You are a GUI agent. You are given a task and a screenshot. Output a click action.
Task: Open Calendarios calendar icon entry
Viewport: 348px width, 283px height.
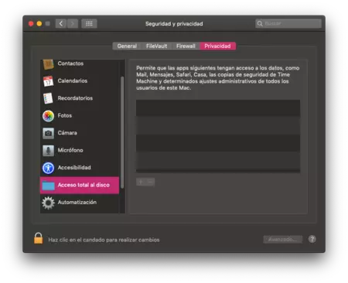[x=48, y=81]
